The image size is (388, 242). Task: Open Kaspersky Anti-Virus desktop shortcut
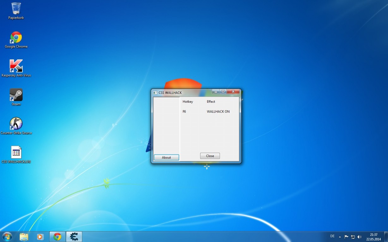click(x=16, y=66)
